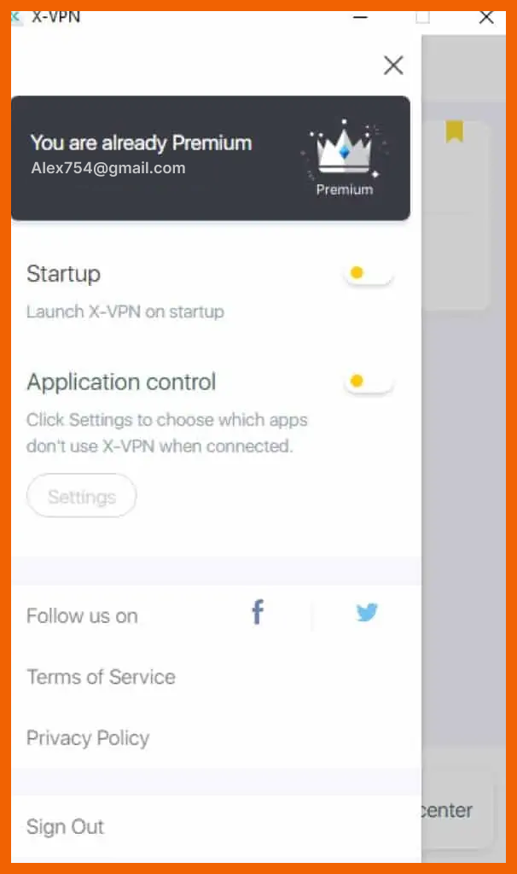Minimize the X-VPN window
Image resolution: width=517 pixels, height=874 pixels.
coord(361,17)
